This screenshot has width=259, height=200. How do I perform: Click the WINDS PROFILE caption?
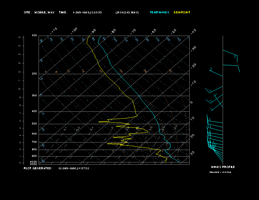[x=223, y=167]
